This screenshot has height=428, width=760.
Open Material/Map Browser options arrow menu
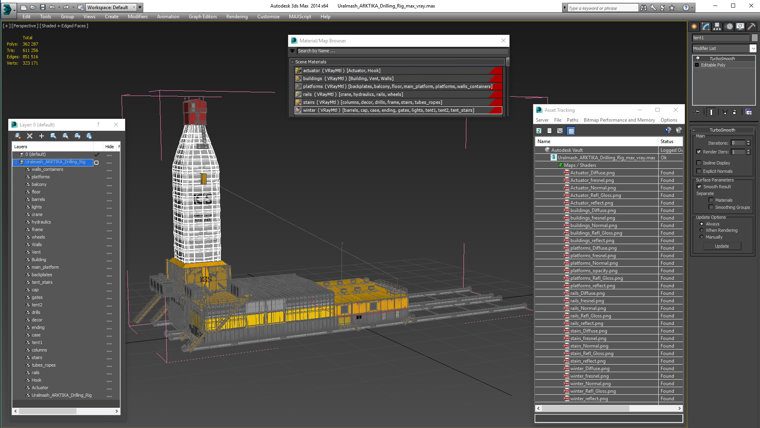293,51
